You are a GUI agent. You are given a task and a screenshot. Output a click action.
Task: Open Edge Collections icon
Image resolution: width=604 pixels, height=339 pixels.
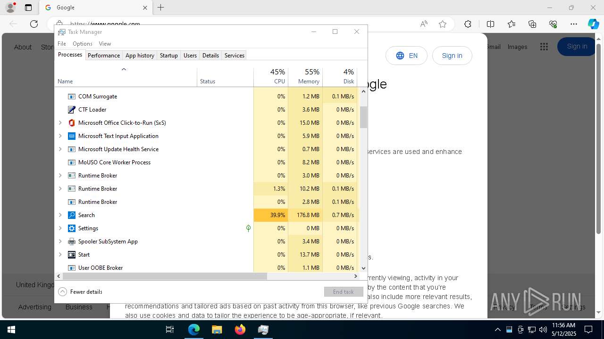coord(532,24)
